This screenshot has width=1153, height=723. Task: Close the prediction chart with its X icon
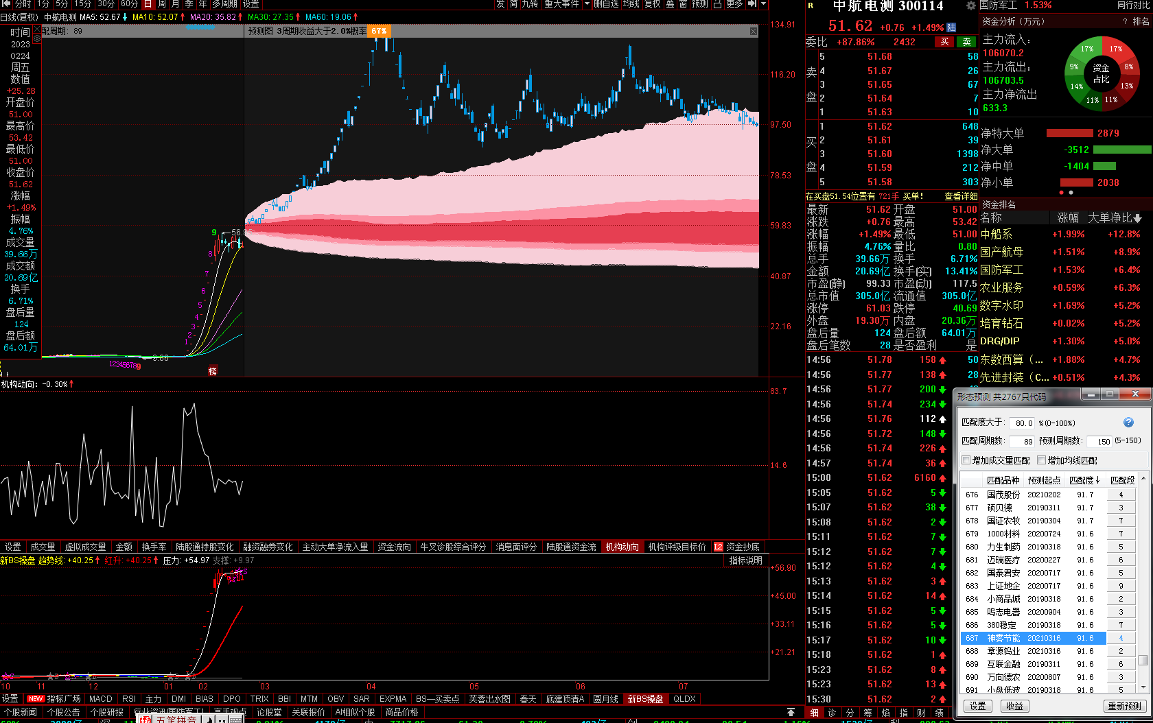[754, 32]
